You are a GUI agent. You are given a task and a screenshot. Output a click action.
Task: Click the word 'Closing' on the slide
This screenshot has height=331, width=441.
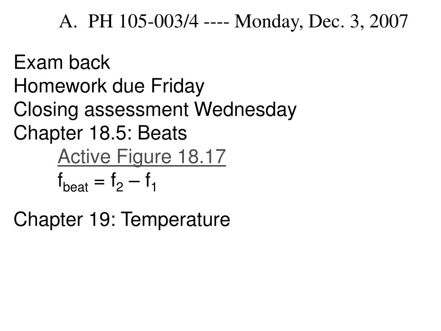[x=46, y=110]
